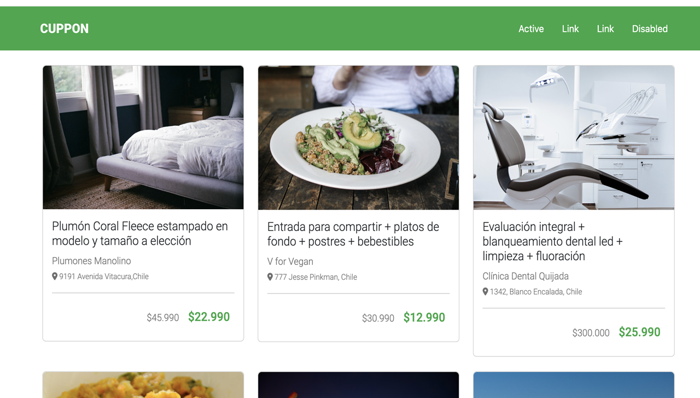Screen dimensions: 700x398
Task: Open the vegan salad plate photo
Action: [358, 138]
